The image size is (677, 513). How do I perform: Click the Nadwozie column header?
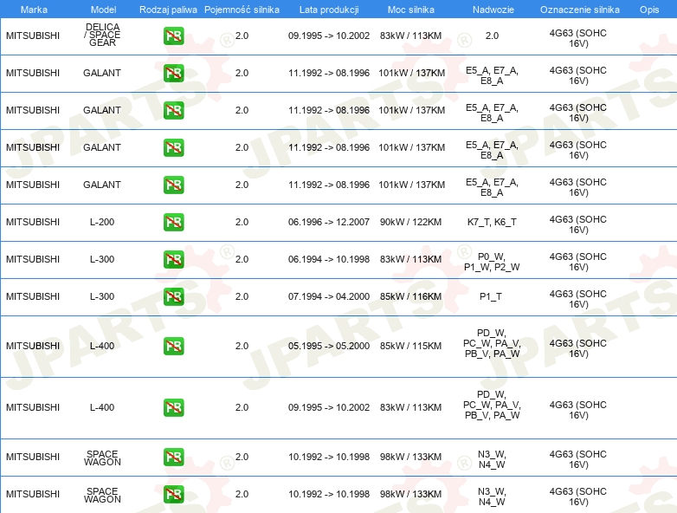click(493, 10)
